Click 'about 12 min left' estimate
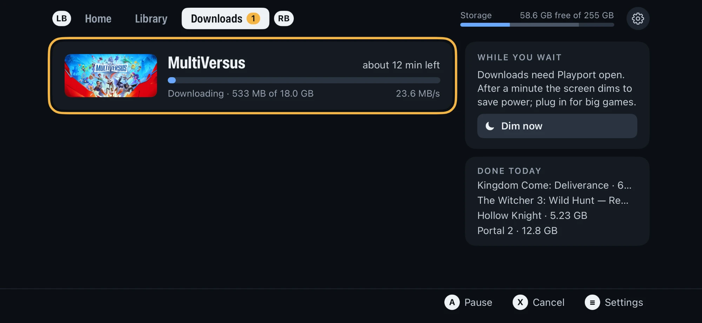Screen dimensions: 702x323 (x=401, y=65)
